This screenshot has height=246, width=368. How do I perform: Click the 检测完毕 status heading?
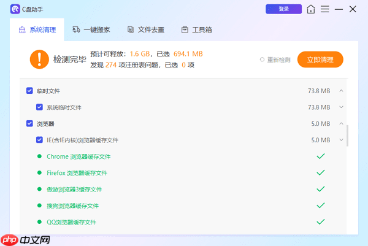pos(70,60)
